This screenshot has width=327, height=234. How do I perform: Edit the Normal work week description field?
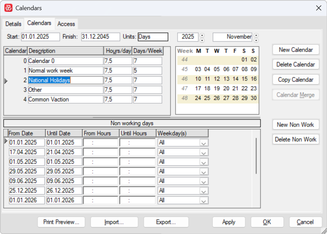click(x=65, y=70)
